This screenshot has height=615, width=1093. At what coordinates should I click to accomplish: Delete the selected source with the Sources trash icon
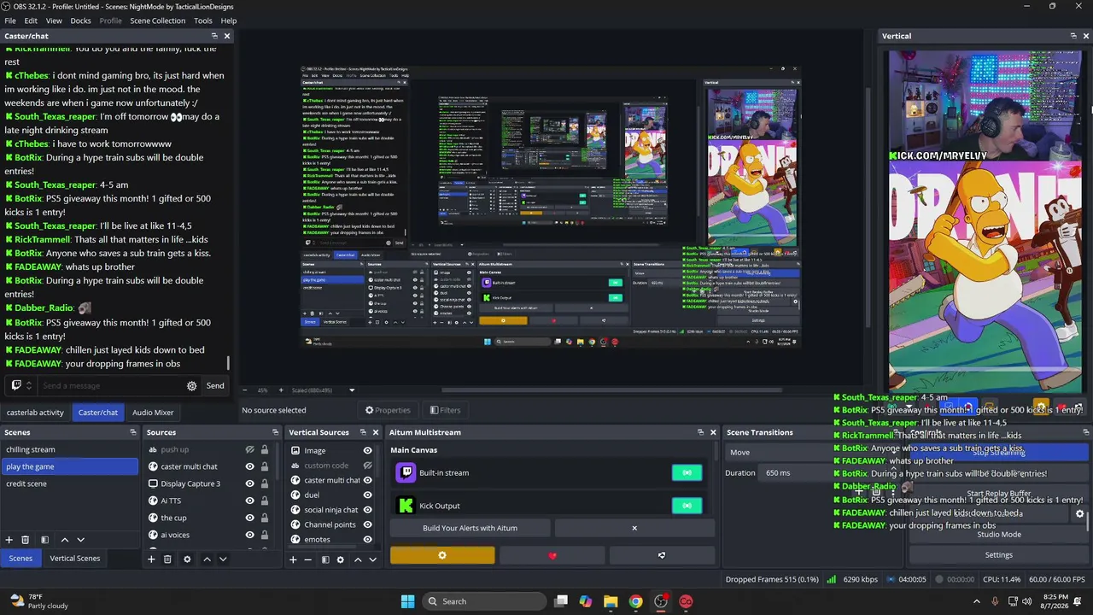click(x=167, y=559)
